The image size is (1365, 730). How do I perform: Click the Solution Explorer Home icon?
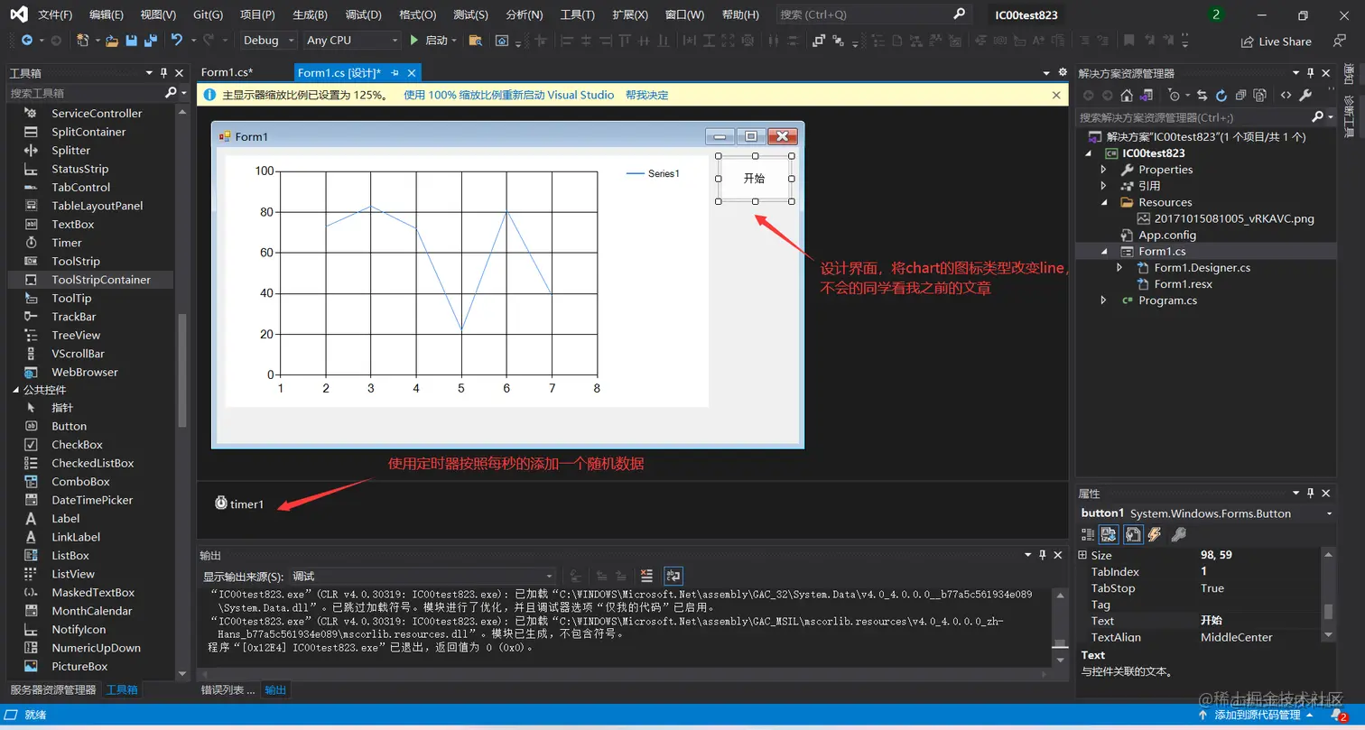pos(1127,95)
